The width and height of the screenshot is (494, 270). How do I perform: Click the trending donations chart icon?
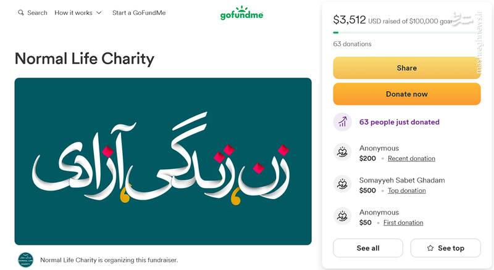[x=343, y=122]
